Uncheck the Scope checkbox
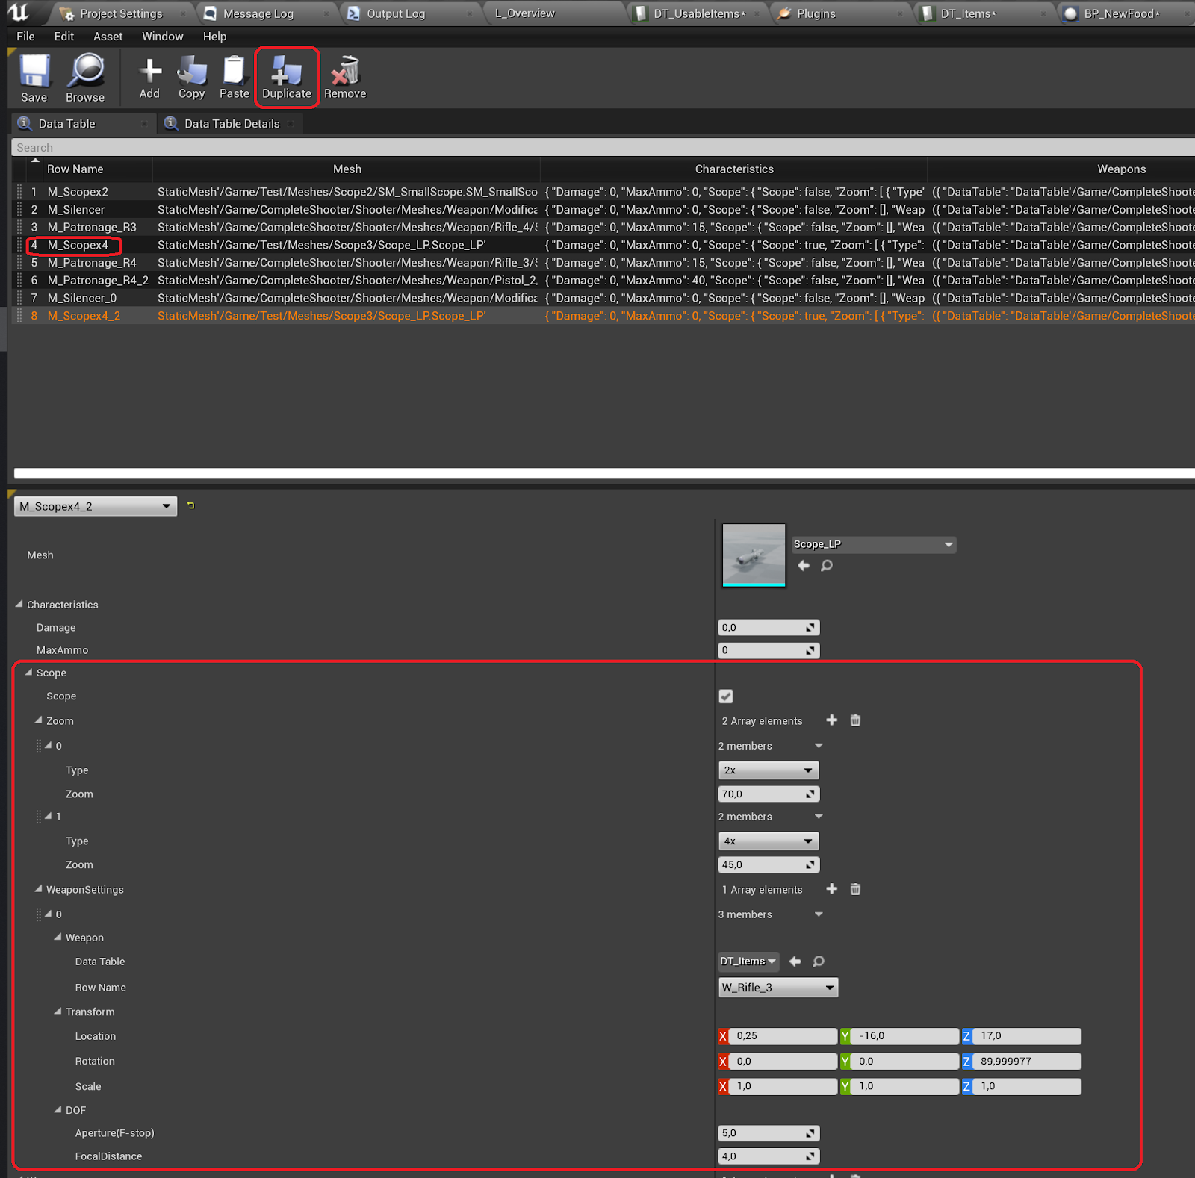Screen dimensions: 1195x1178 pyautogui.click(x=725, y=696)
